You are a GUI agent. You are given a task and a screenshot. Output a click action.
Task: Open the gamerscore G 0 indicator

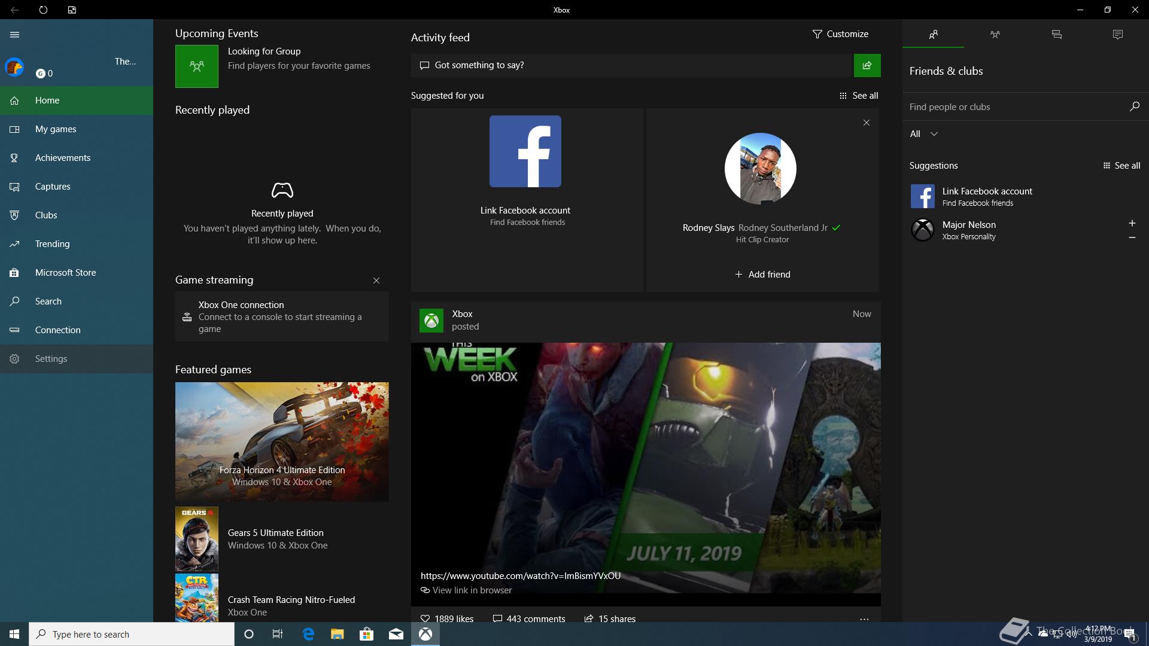[x=44, y=74]
